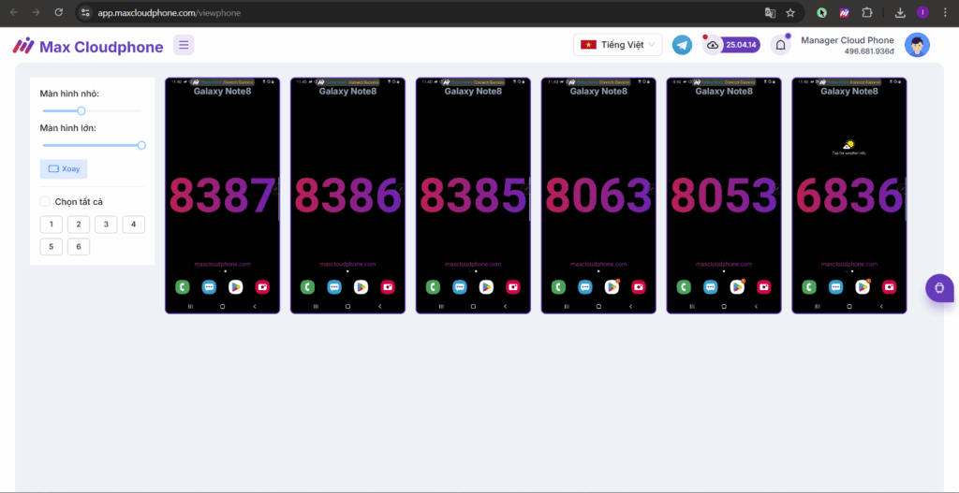Adjust the Màn hình nhỏ slider
Image resolution: width=959 pixels, height=493 pixels.
pos(81,111)
